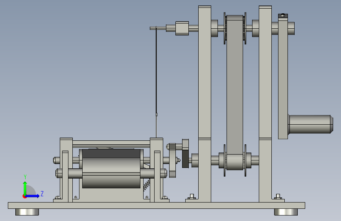The height and width of the screenshot is (221, 341).
Task: Pick the right tall upright support post
Action: [265, 104]
